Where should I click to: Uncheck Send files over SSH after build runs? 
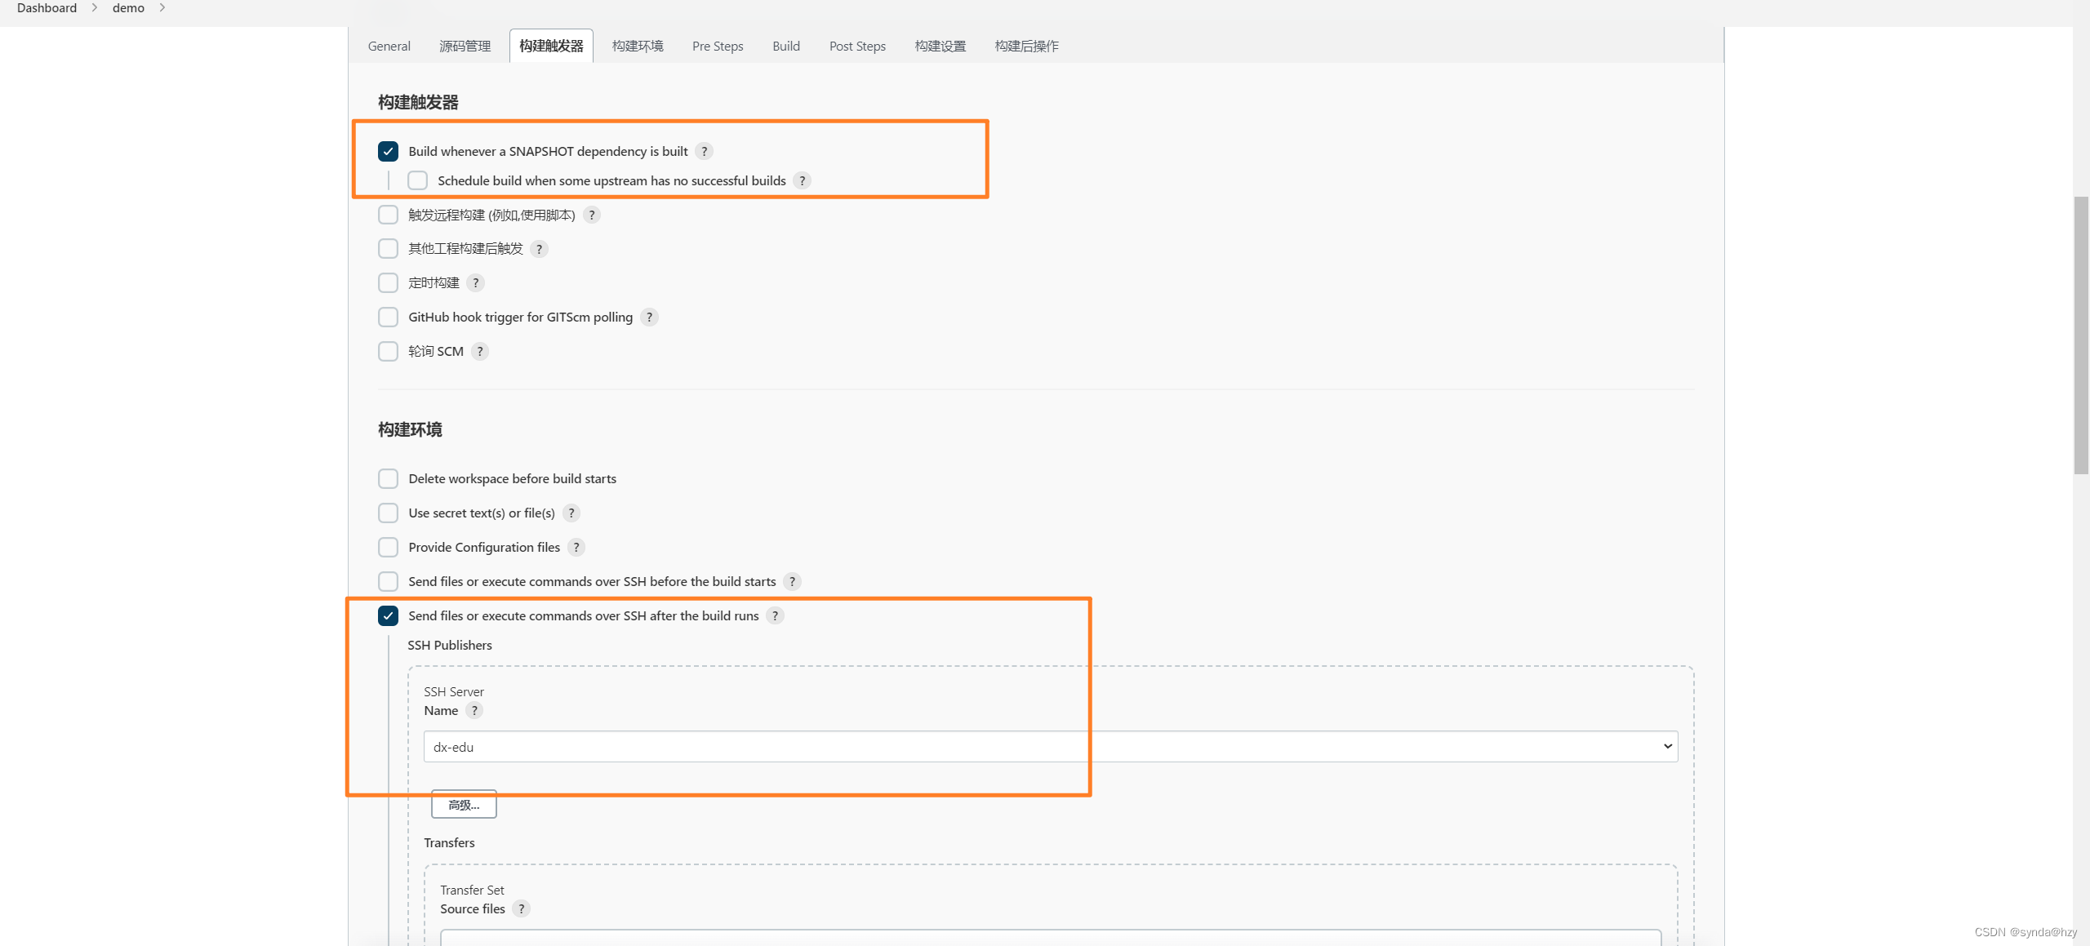[388, 615]
